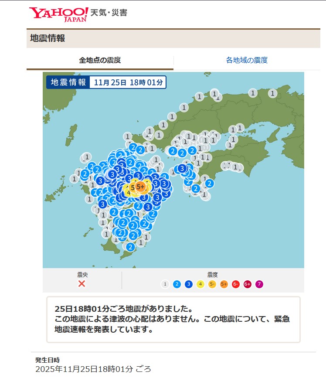Image resolution: width=326 pixels, height=378 pixels.
Task: Click the light blue intensity 2 legend icon
Action: pyautogui.click(x=177, y=284)
